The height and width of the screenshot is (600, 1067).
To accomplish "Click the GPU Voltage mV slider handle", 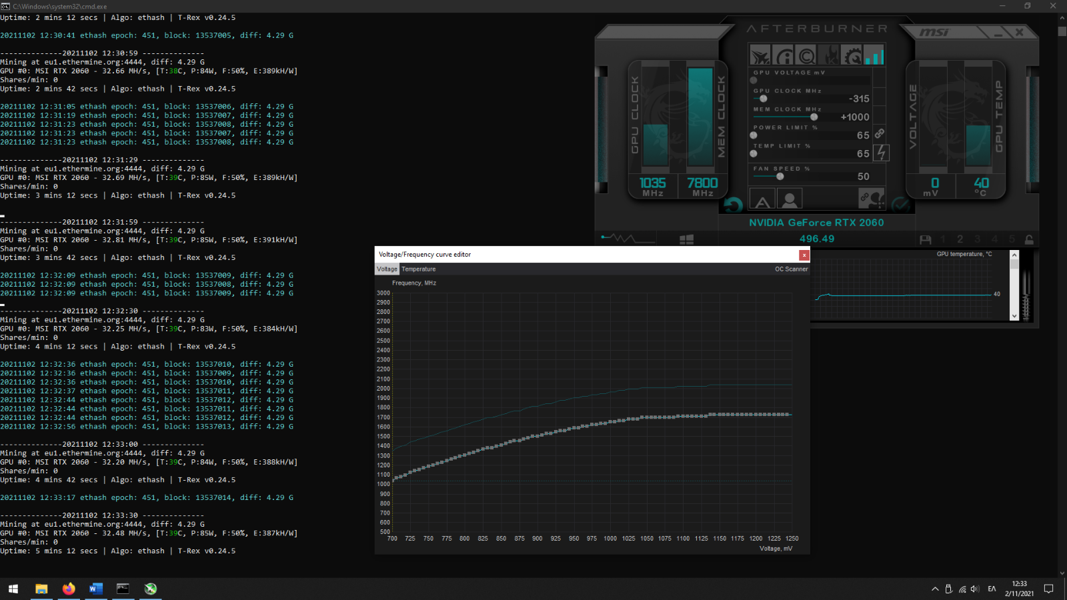I will (754, 80).
